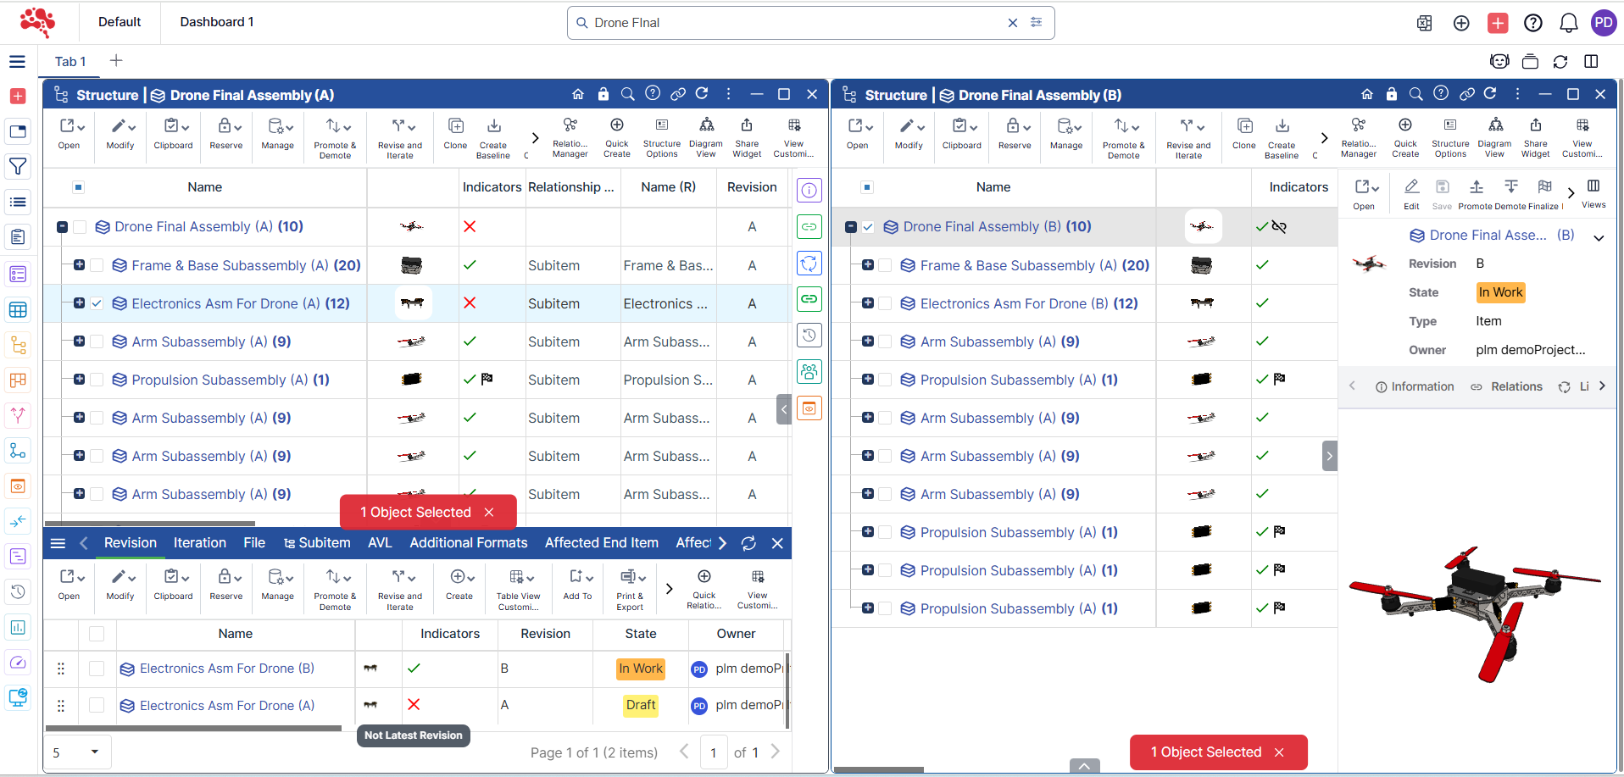
Task: Click the Share Widget icon
Action: (747, 138)
